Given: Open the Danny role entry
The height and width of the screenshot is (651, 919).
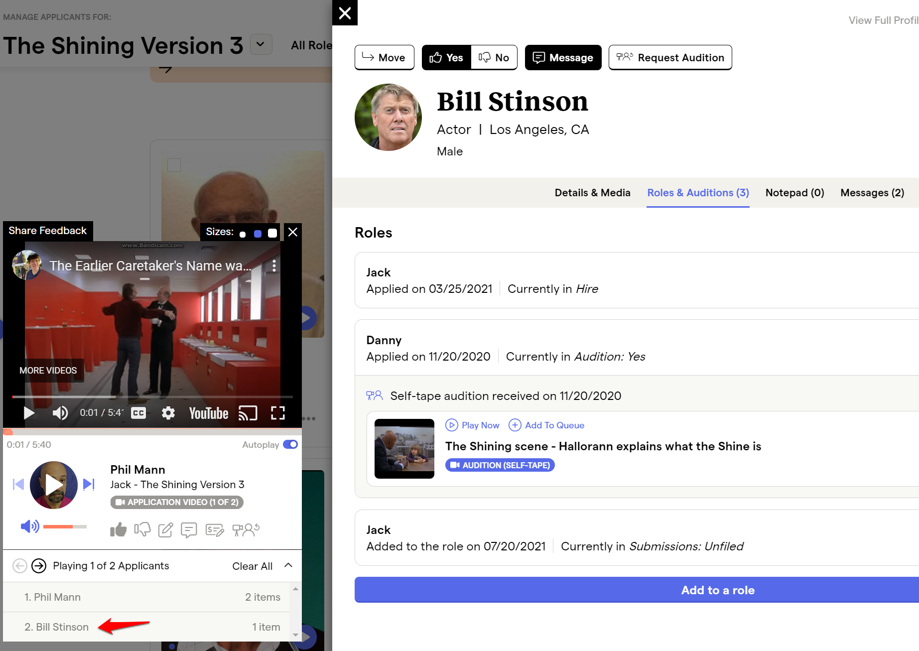Looking at the screenshot, I should [x=637, y=348].
